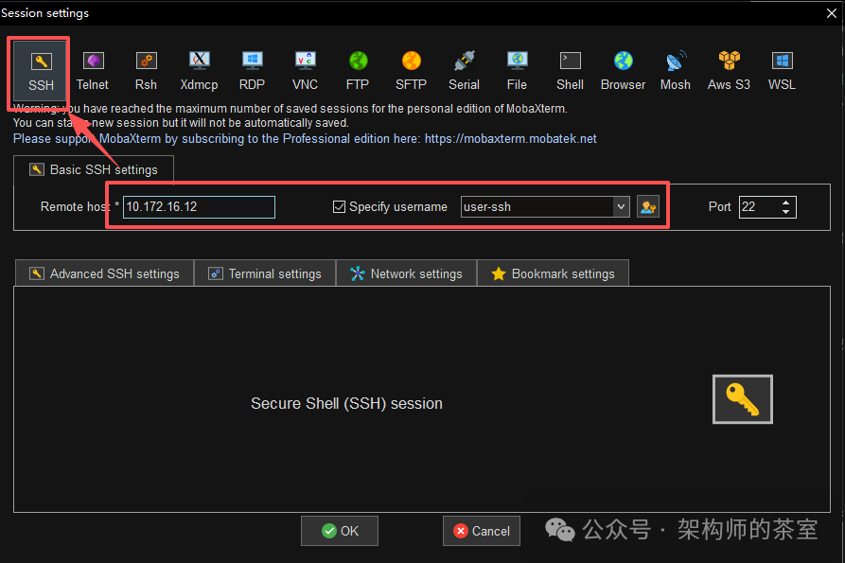Click the username combo box text field
This screenshot has height=563, width=845.
pyautogui.click(x=537, y=207)
